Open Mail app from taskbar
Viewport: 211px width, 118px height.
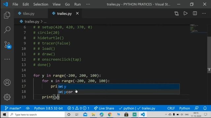click(85, 114)
